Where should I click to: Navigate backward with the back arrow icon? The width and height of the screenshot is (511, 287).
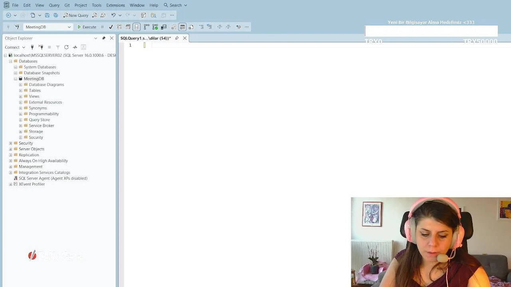(x=8, y=15)
